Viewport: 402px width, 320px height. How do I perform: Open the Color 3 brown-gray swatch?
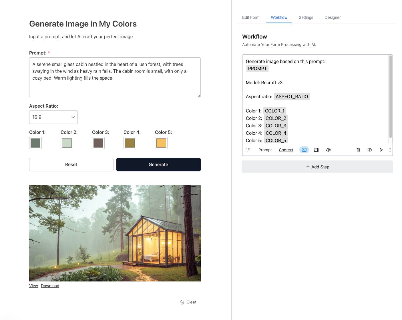(98, 143)
